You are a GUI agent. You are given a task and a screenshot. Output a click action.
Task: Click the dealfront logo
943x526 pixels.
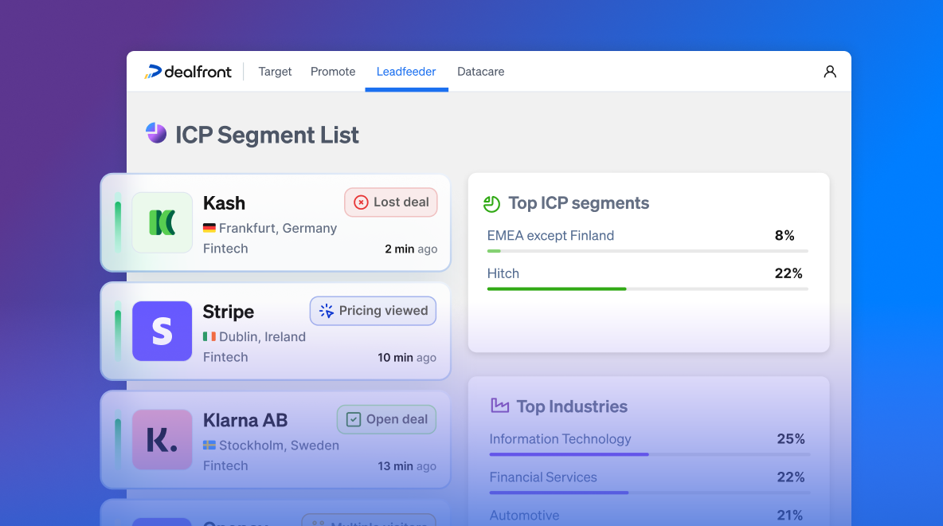[x=188, y=72]
